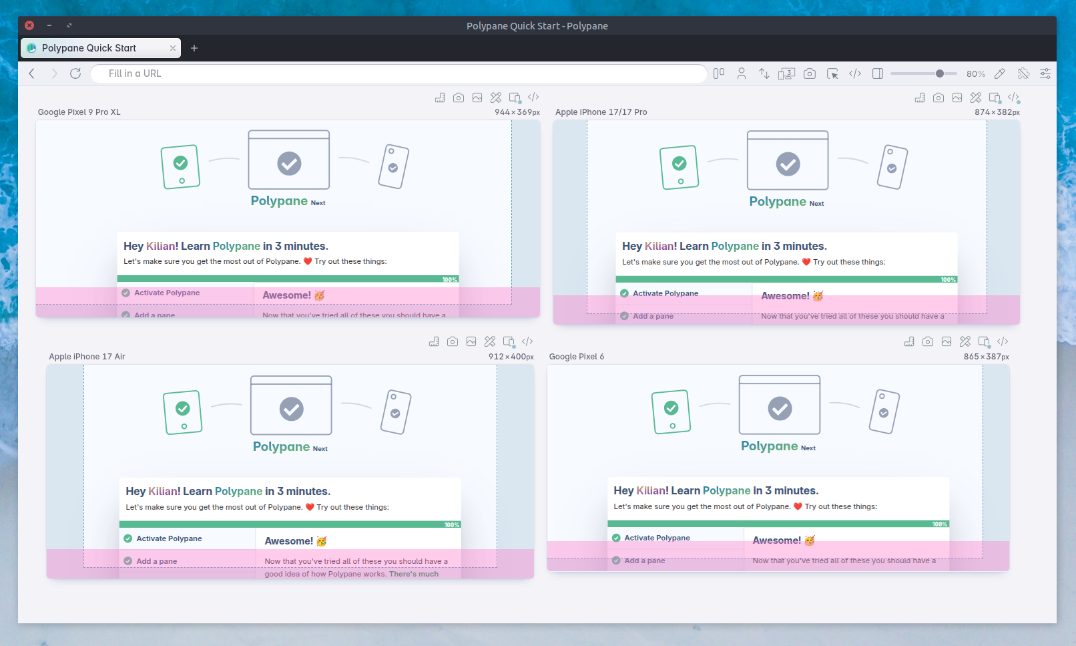Open devtools for iPhone 17/17 Pro pane
Screen dimensions: 1076x646
[1013, 98]
